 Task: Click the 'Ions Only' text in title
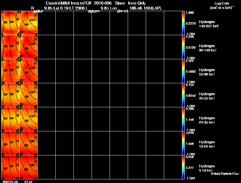[137, 3]
